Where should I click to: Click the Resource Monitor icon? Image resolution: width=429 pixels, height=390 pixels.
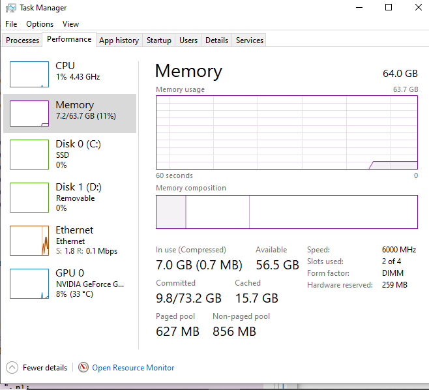point(83,368)
